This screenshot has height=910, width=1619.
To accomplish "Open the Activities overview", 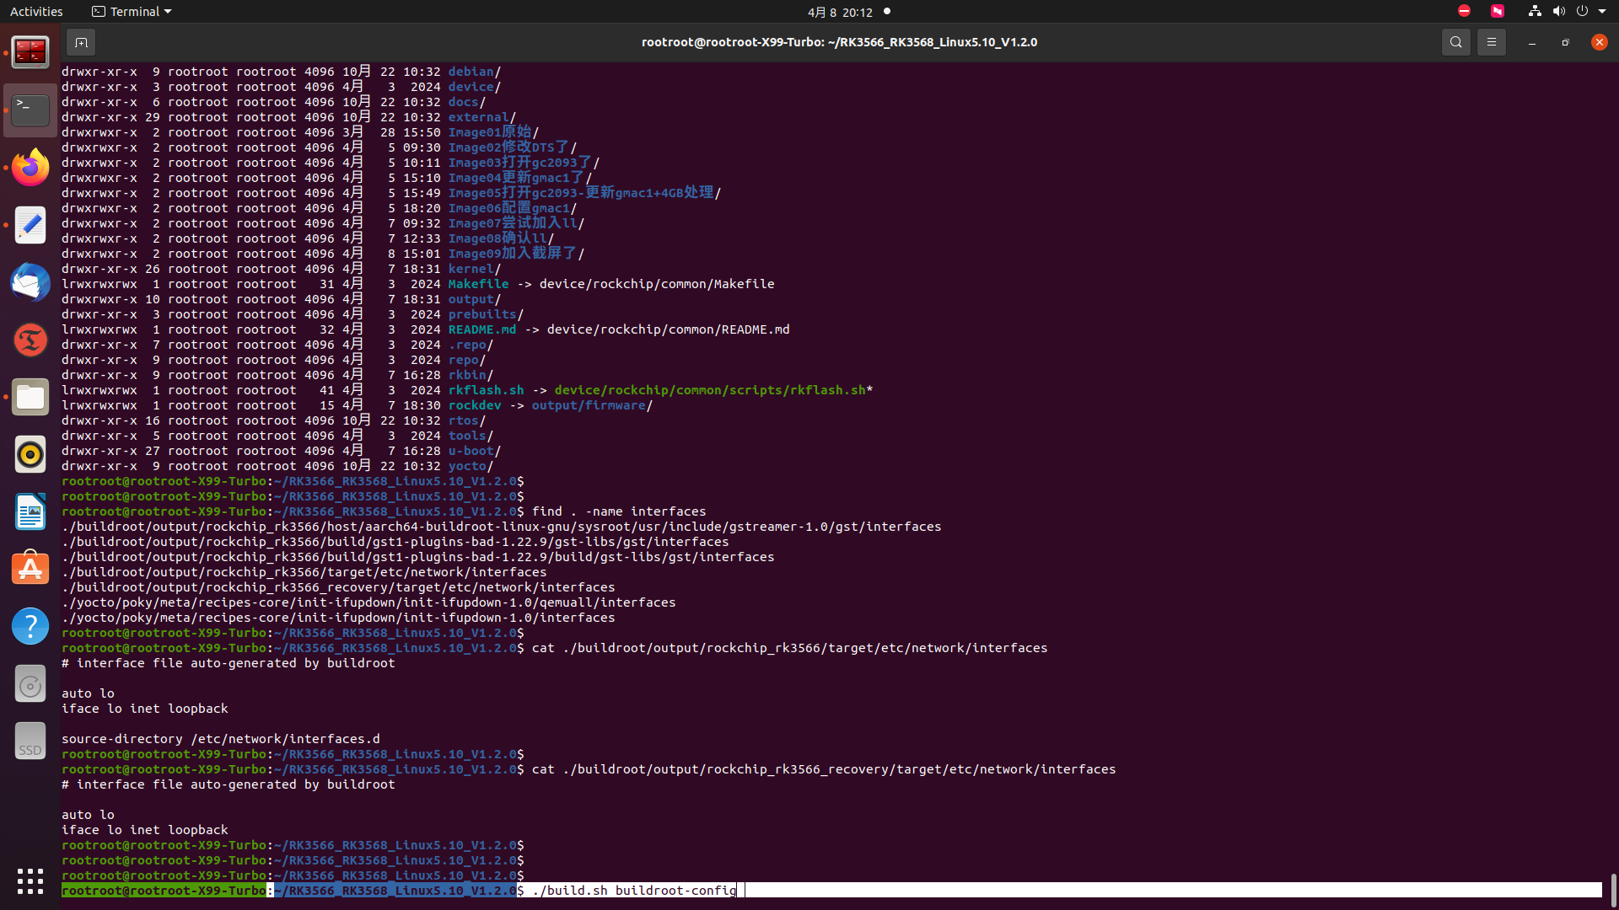I will [x=36, y=12].
